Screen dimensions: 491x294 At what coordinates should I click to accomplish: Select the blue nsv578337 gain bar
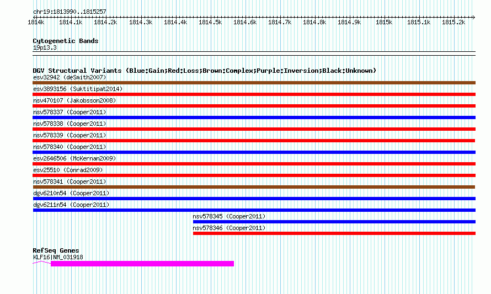pos(254,117)
